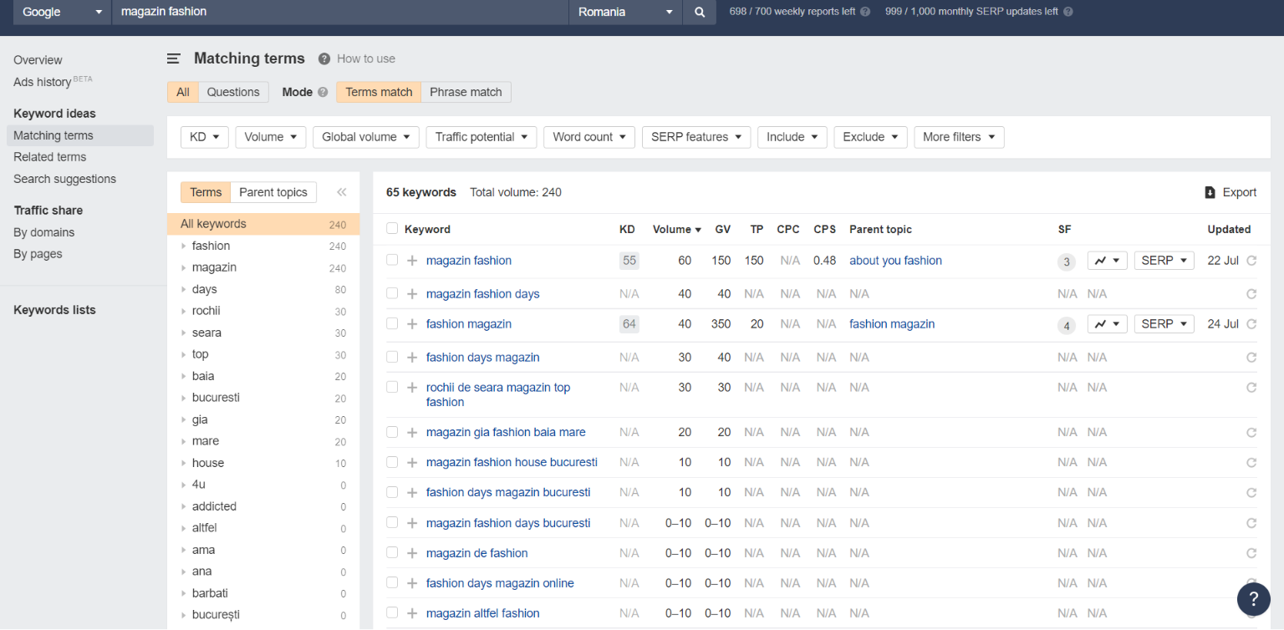Click the Export download icon

(1210, 192)
